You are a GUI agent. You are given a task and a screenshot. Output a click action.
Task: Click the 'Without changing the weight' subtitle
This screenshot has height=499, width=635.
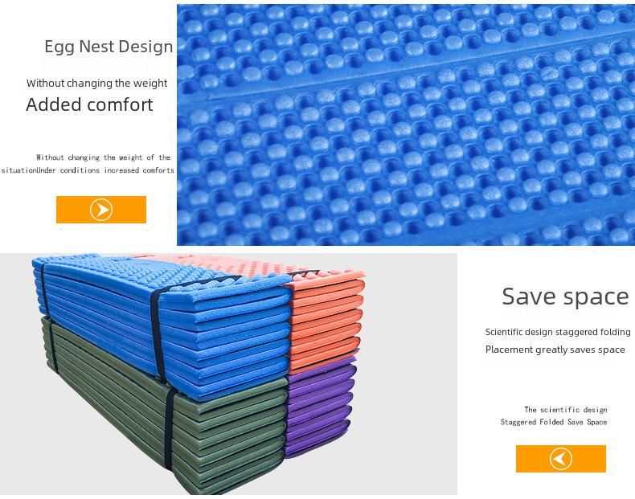tap(96, 84)
